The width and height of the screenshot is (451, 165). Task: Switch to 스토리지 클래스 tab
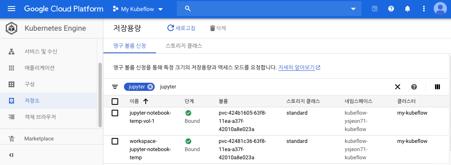pos(184,45)
